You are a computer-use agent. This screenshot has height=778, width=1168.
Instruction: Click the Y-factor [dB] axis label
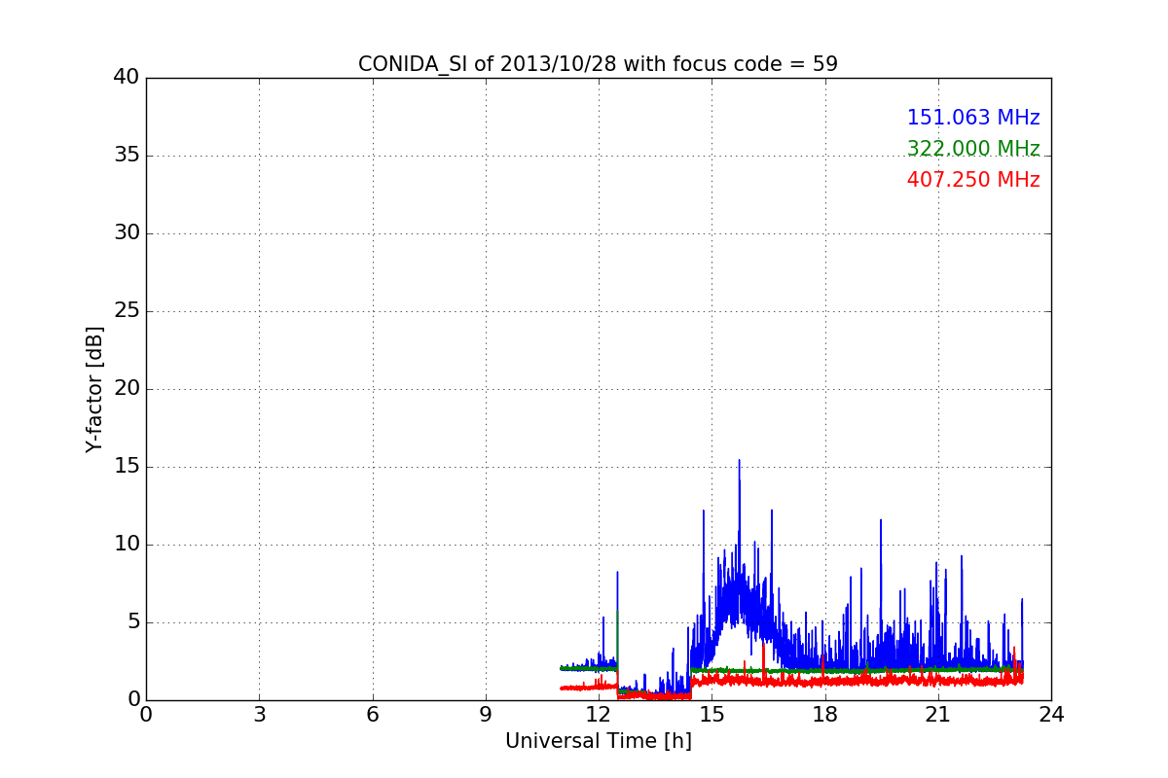[94, 389]
